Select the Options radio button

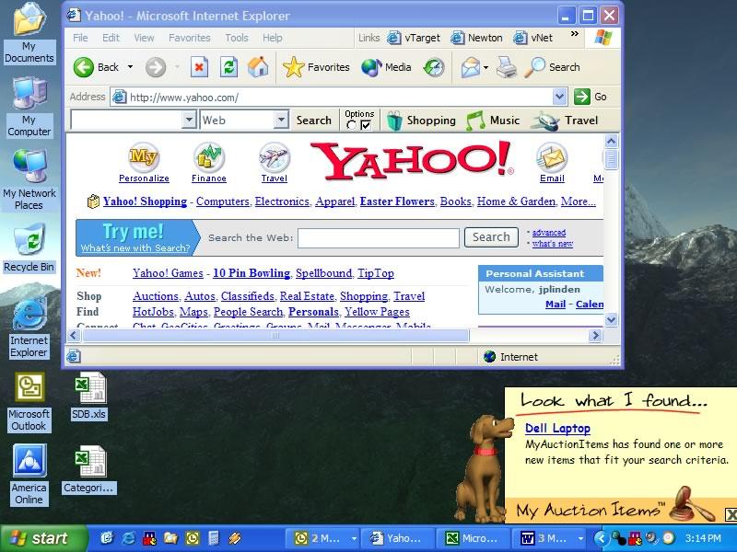click(x=351, y=125)
